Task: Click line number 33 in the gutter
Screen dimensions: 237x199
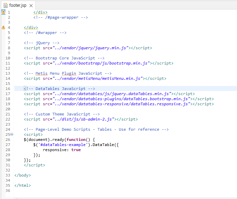Action: (x=8, y=175)
